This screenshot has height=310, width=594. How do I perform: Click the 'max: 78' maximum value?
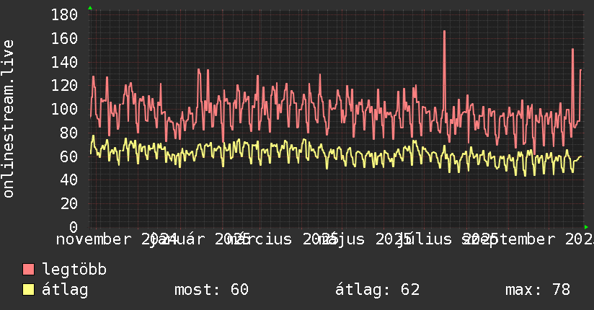(x=538, y=290)
